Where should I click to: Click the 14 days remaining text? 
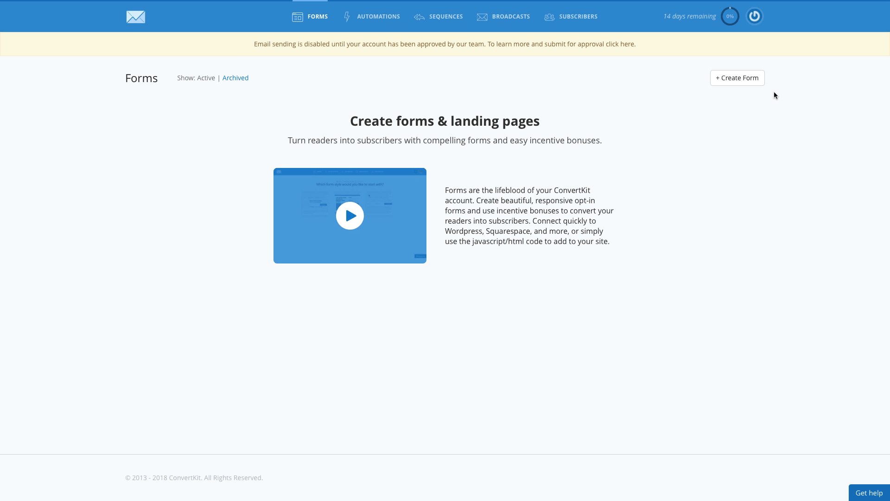tap(689, 16)
